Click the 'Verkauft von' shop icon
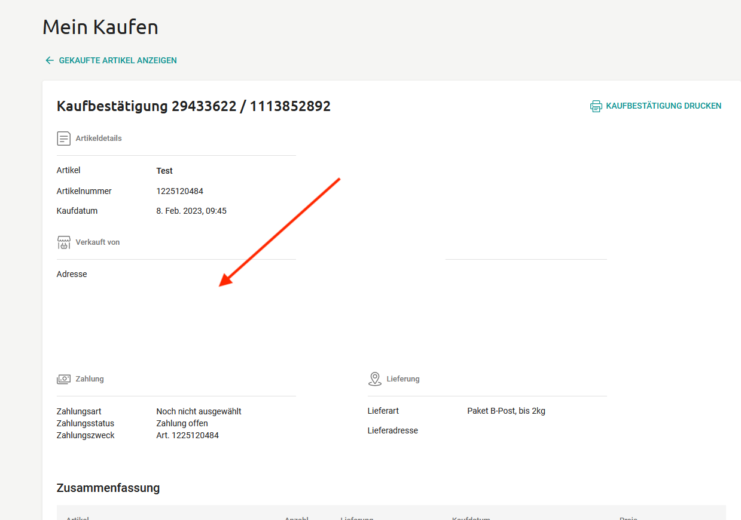Viewport: 741px width, 520px height. pos(63,242)
